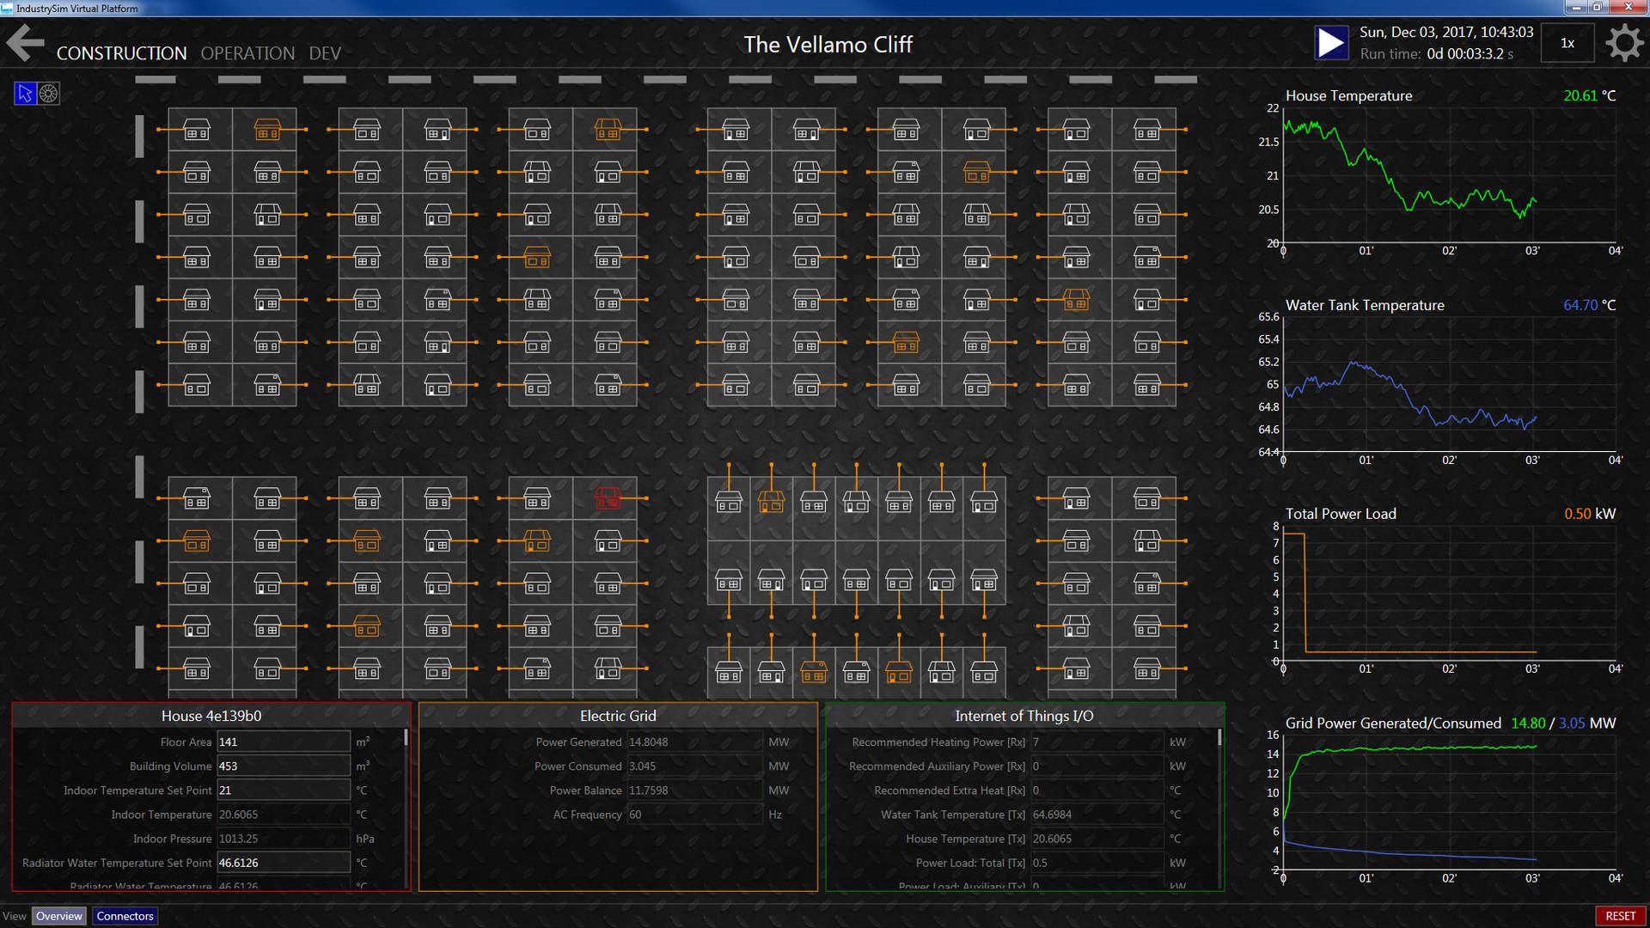Click the IndustrySim icon in the title bar
Screen dimensions: 1650x928
pyautogui.click(x=9, y=9)
